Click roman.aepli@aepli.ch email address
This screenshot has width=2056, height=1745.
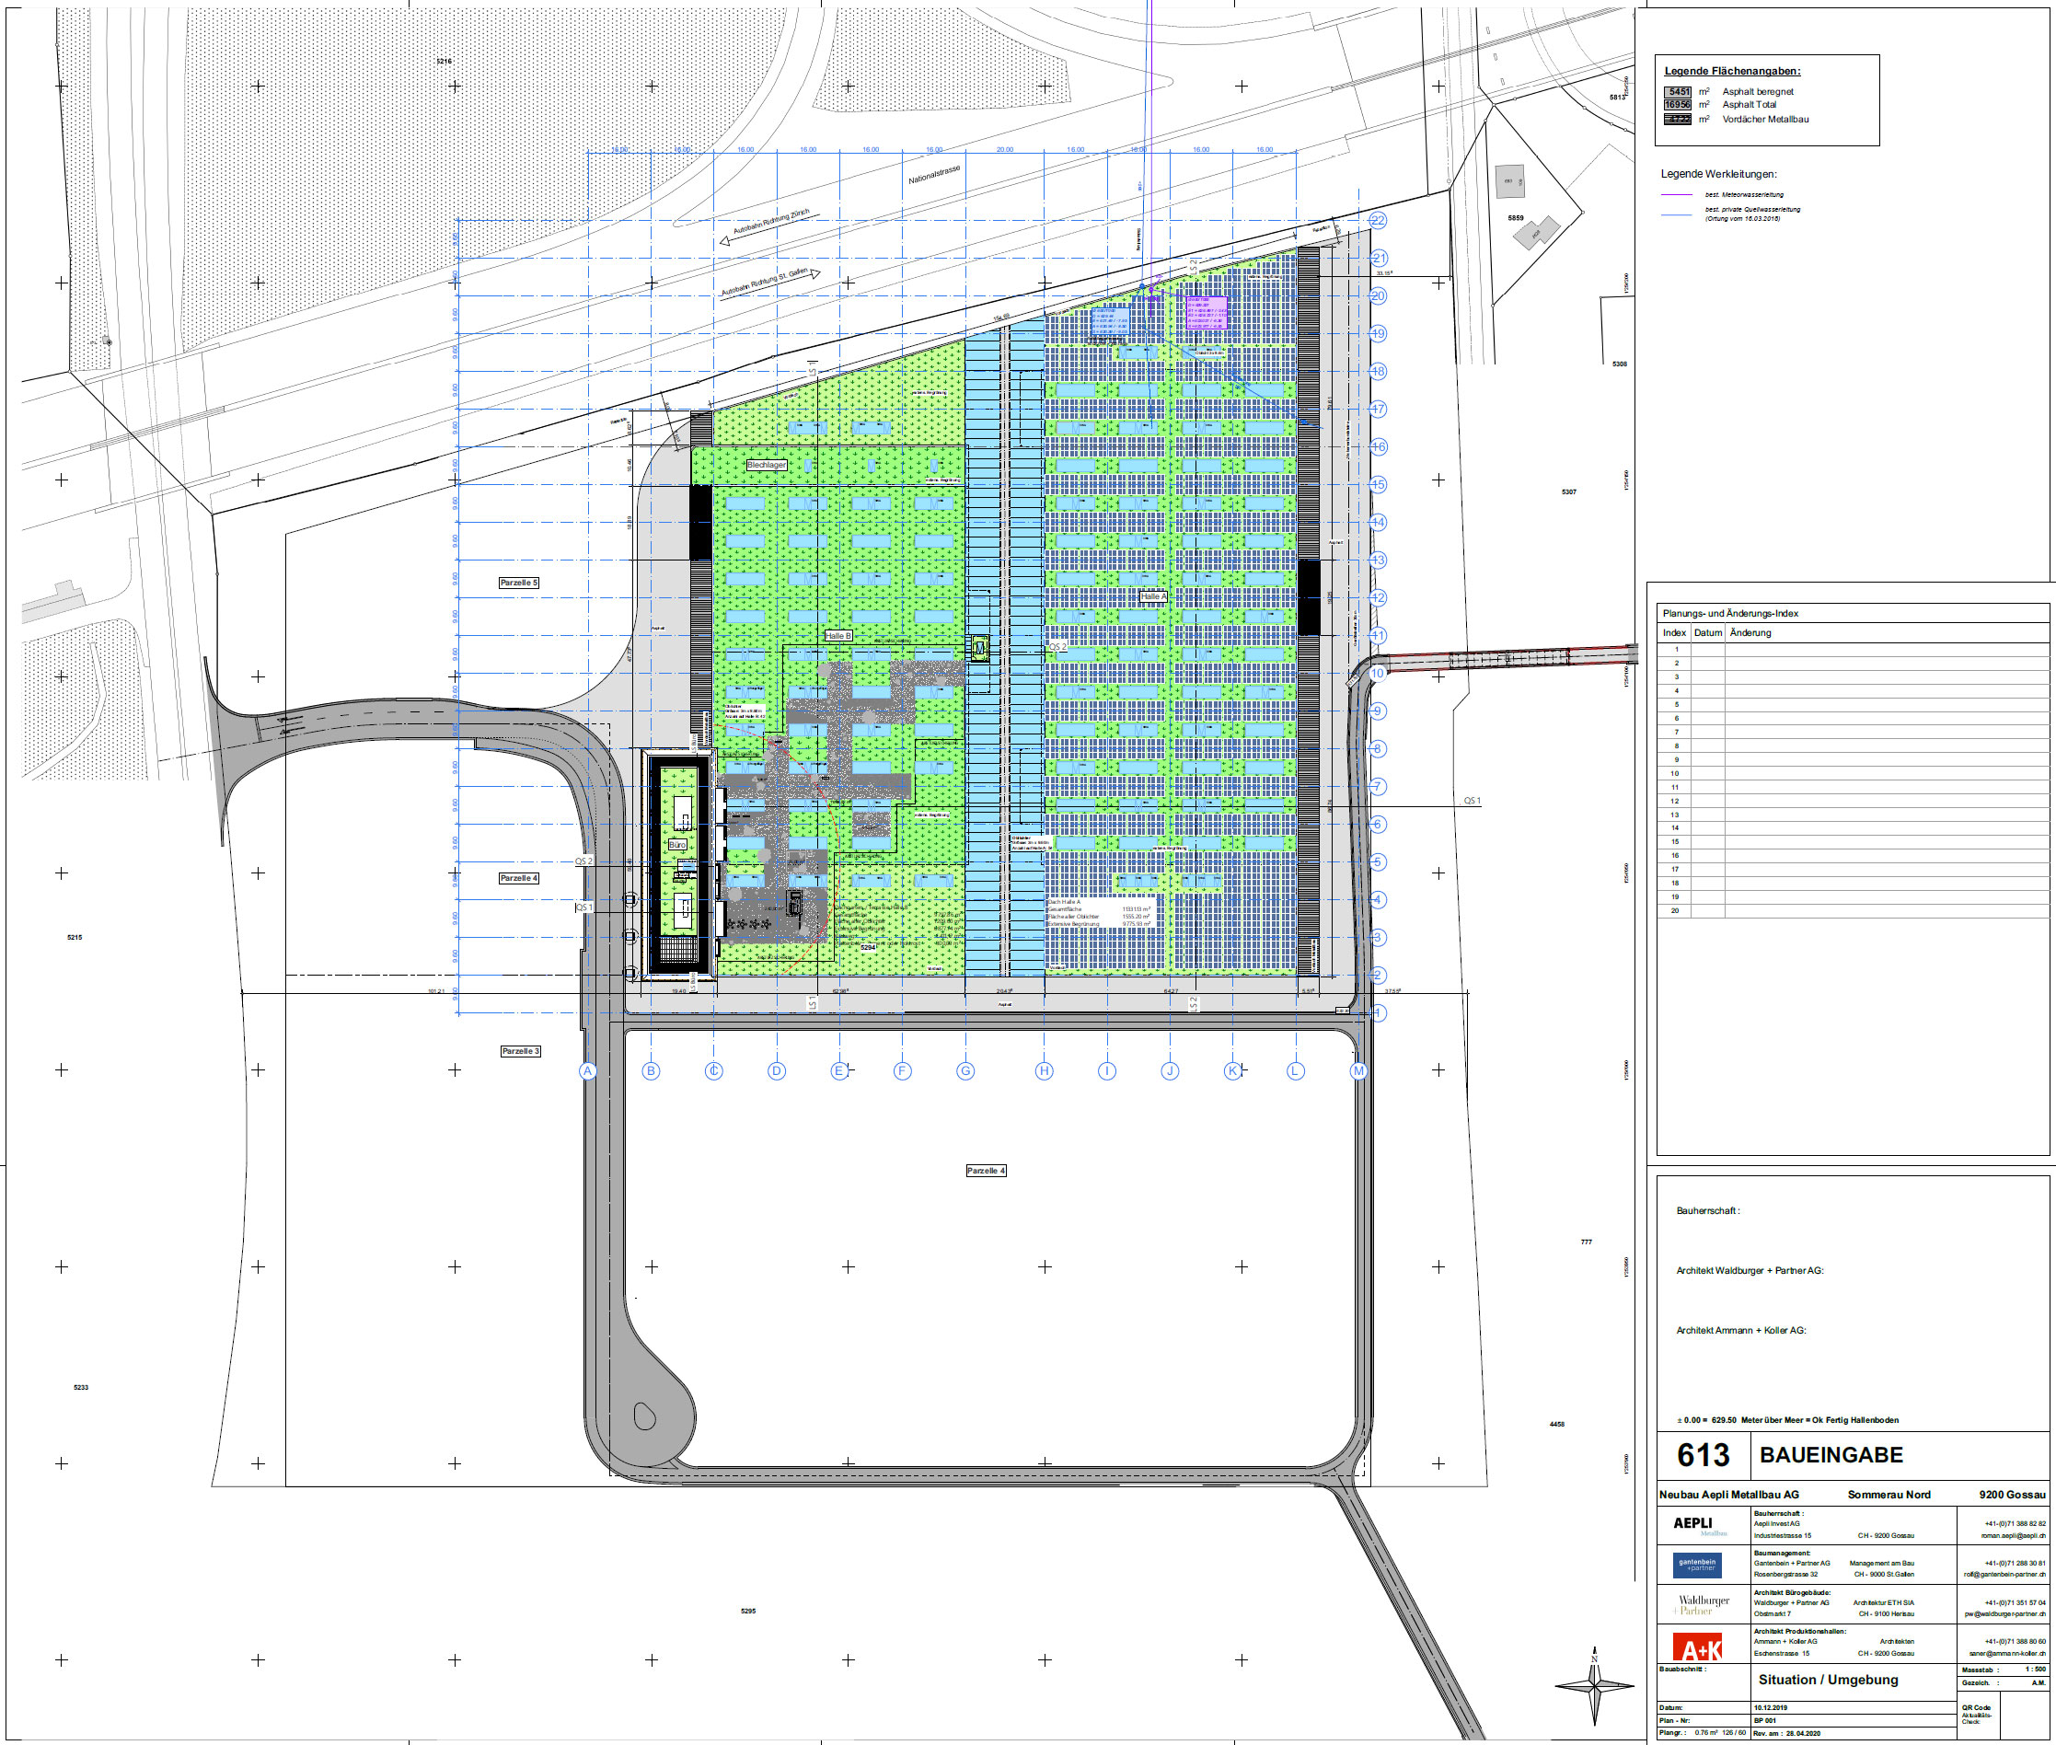tap(2013, 1535)
